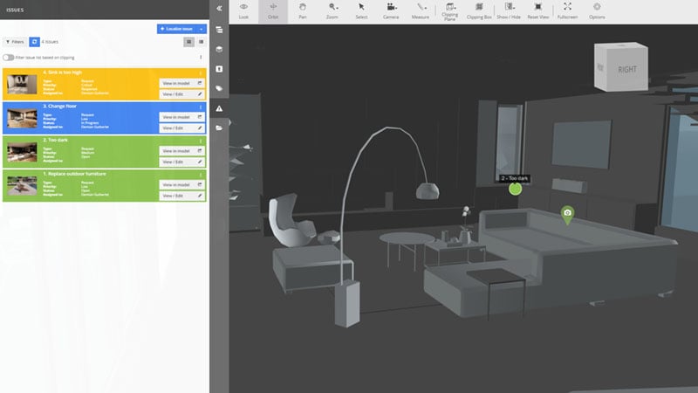Screen dimensions: 698x393
Task: Open the Filters button
Action: [x=15, y=42]
